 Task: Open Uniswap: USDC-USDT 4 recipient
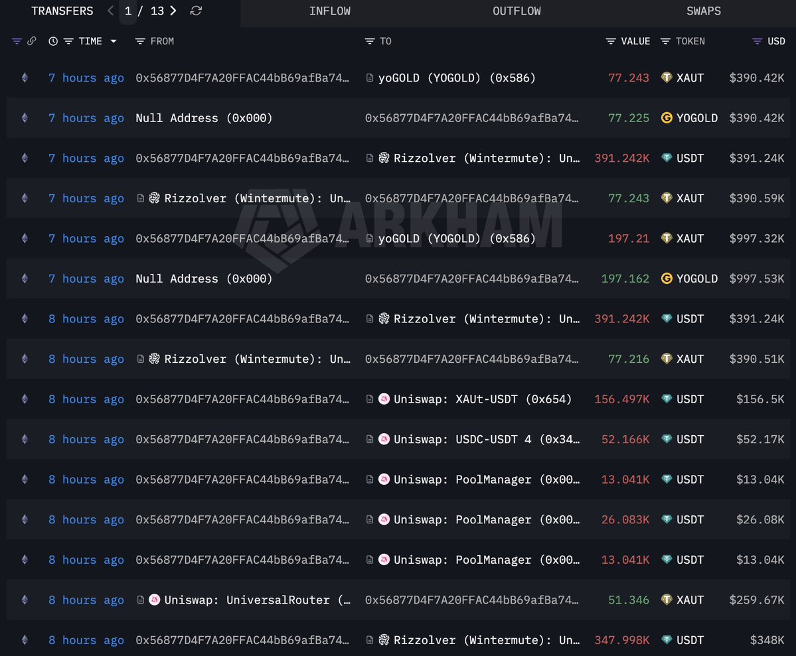point(487,439)
